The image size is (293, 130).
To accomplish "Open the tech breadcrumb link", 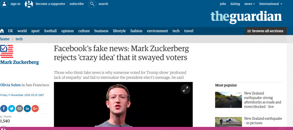I will [19, 39].
